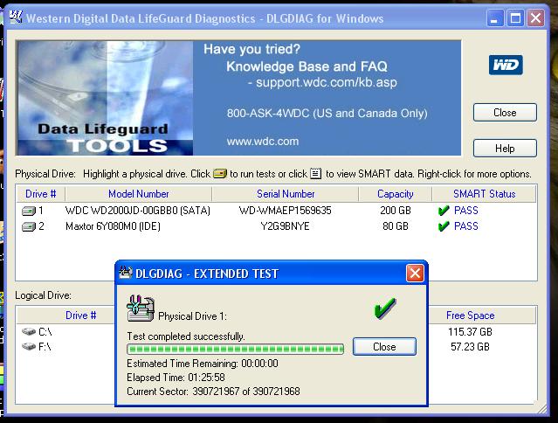558x423 pixels.
Task: Click the application icon in the main title bar
Action: tap(16, 17)
